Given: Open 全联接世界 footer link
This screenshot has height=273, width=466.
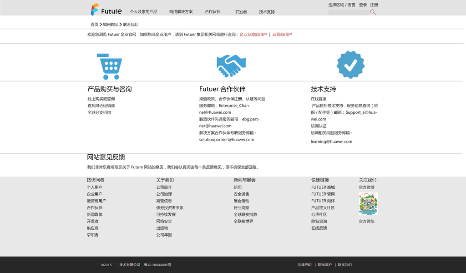Looking at the screenshot, I should pyautogui.click(x=243, y=221).
